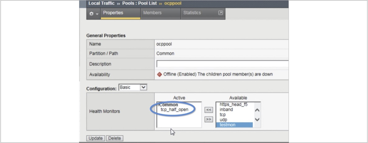
Task: Switch to the Members tab
Action: click(x=160, y=13)
